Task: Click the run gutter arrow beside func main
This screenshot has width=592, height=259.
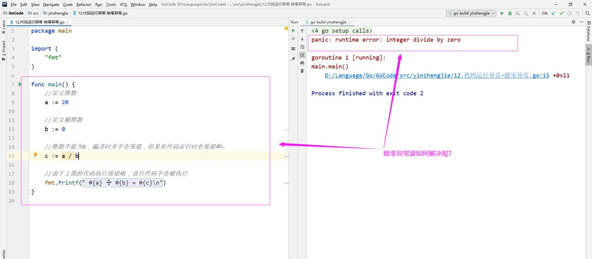Action: [x=20, y=84]
